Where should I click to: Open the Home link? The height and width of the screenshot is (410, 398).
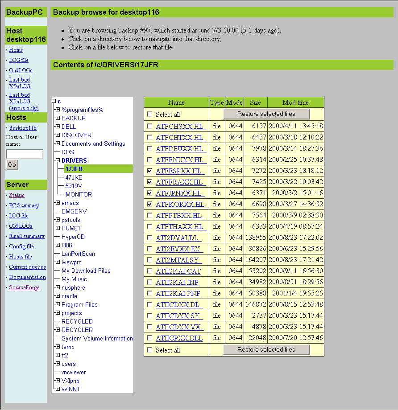click(16, 50)
